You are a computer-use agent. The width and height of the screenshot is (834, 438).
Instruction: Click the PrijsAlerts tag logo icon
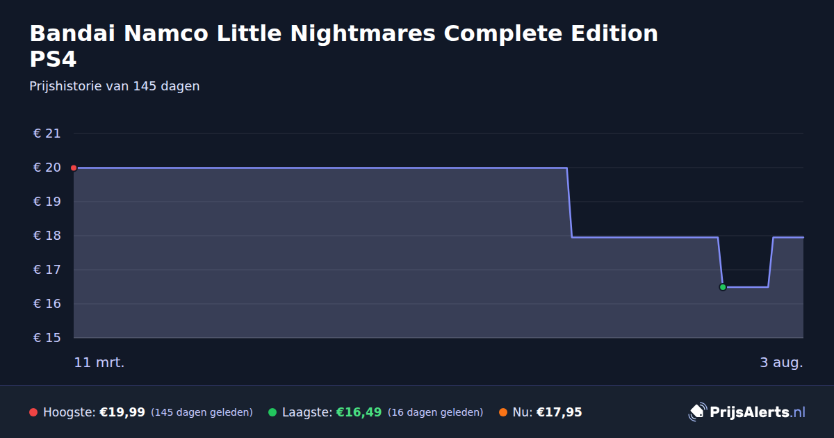[x=697, y=412]
